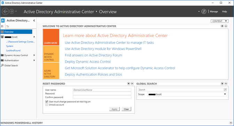Open 'Find answers on Active Directory Forum'
Viewport: 234px width, 126px height.
[x=93, y=55]
